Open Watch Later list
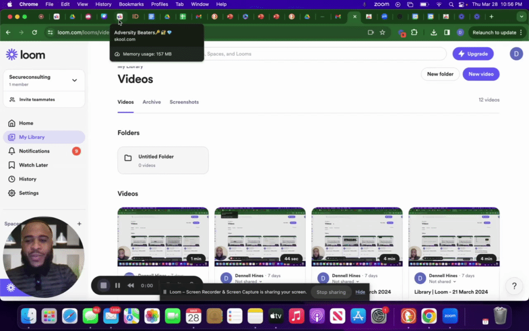The width and height of the screenshot is (529, 331). coord(44,165)
